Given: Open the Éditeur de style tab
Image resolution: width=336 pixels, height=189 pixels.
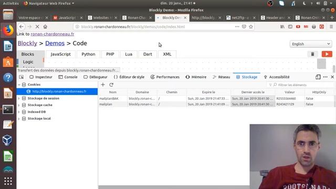Looking at the screenshot, I should pyautogui.click(x=129, y=77).
